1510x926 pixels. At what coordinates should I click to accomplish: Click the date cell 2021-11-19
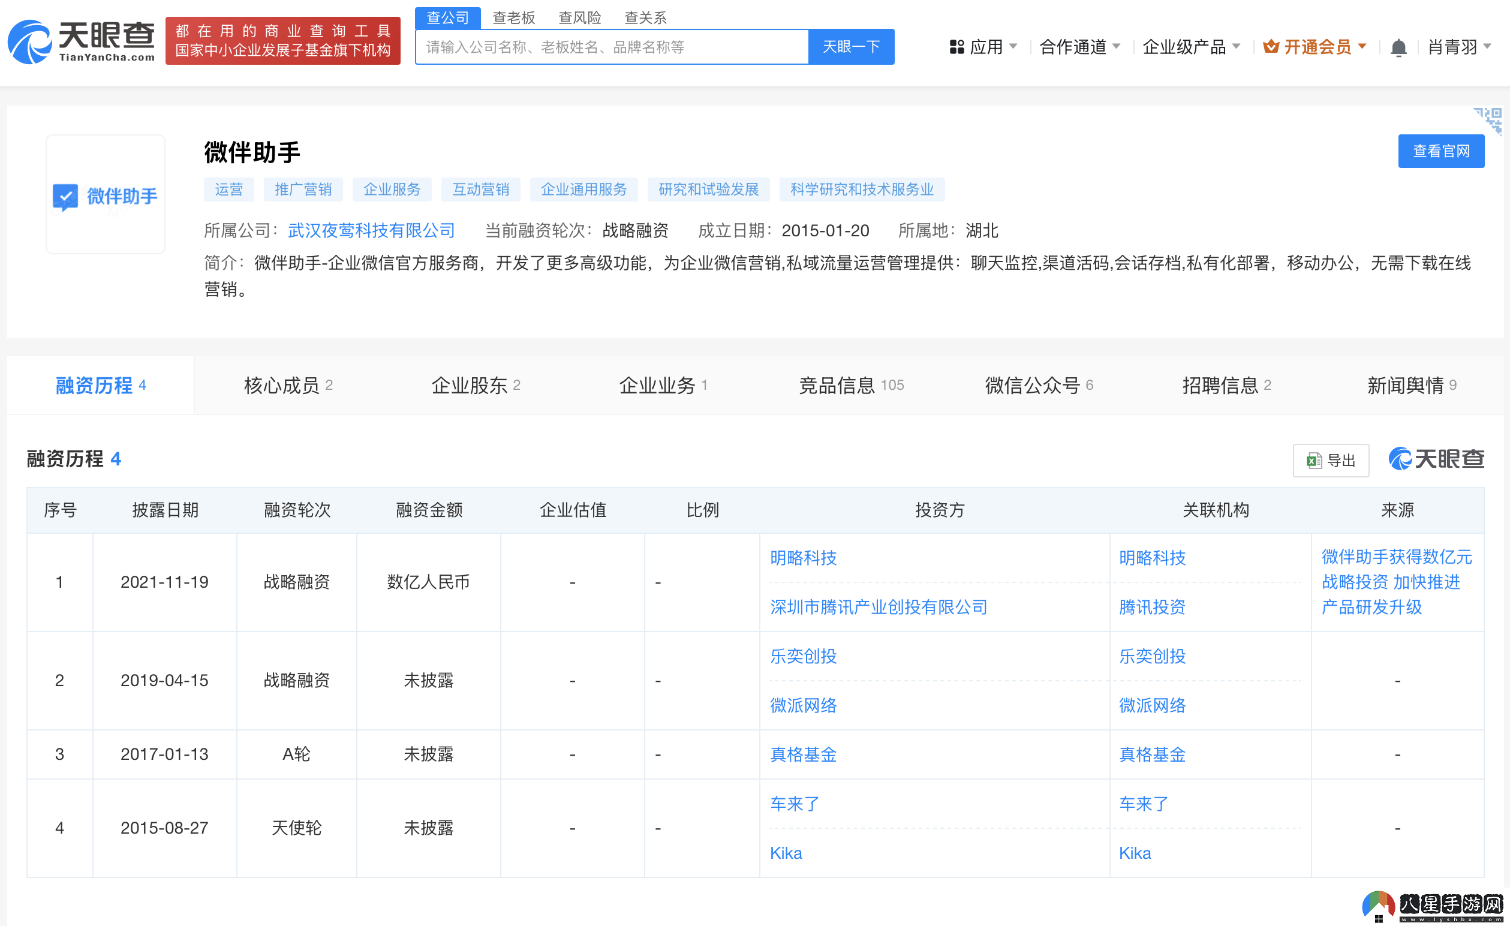[164, 582]
